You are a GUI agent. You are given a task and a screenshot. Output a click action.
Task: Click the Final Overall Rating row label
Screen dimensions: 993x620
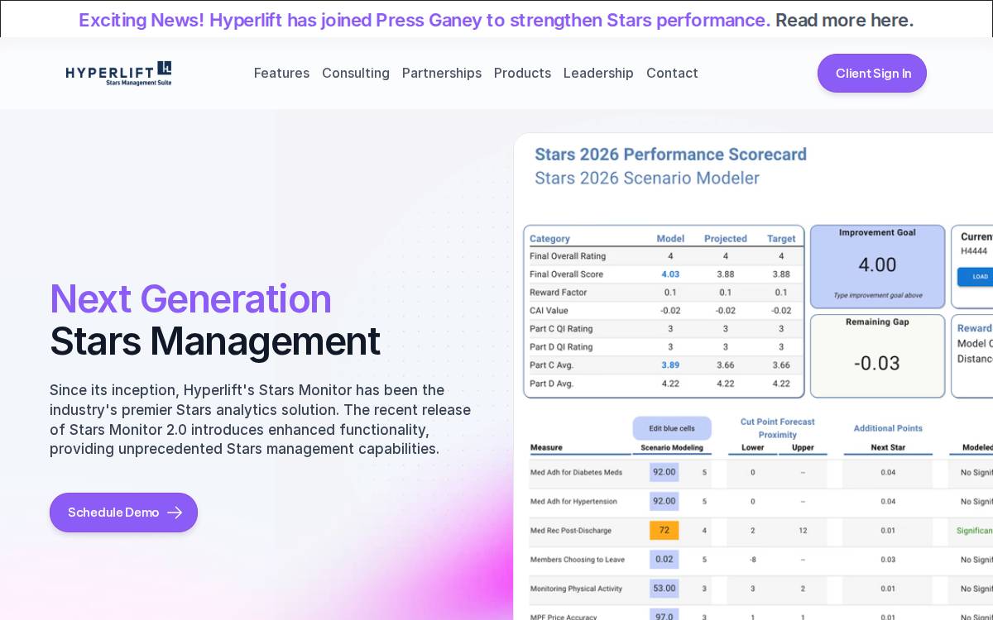[x=568, y=256]
